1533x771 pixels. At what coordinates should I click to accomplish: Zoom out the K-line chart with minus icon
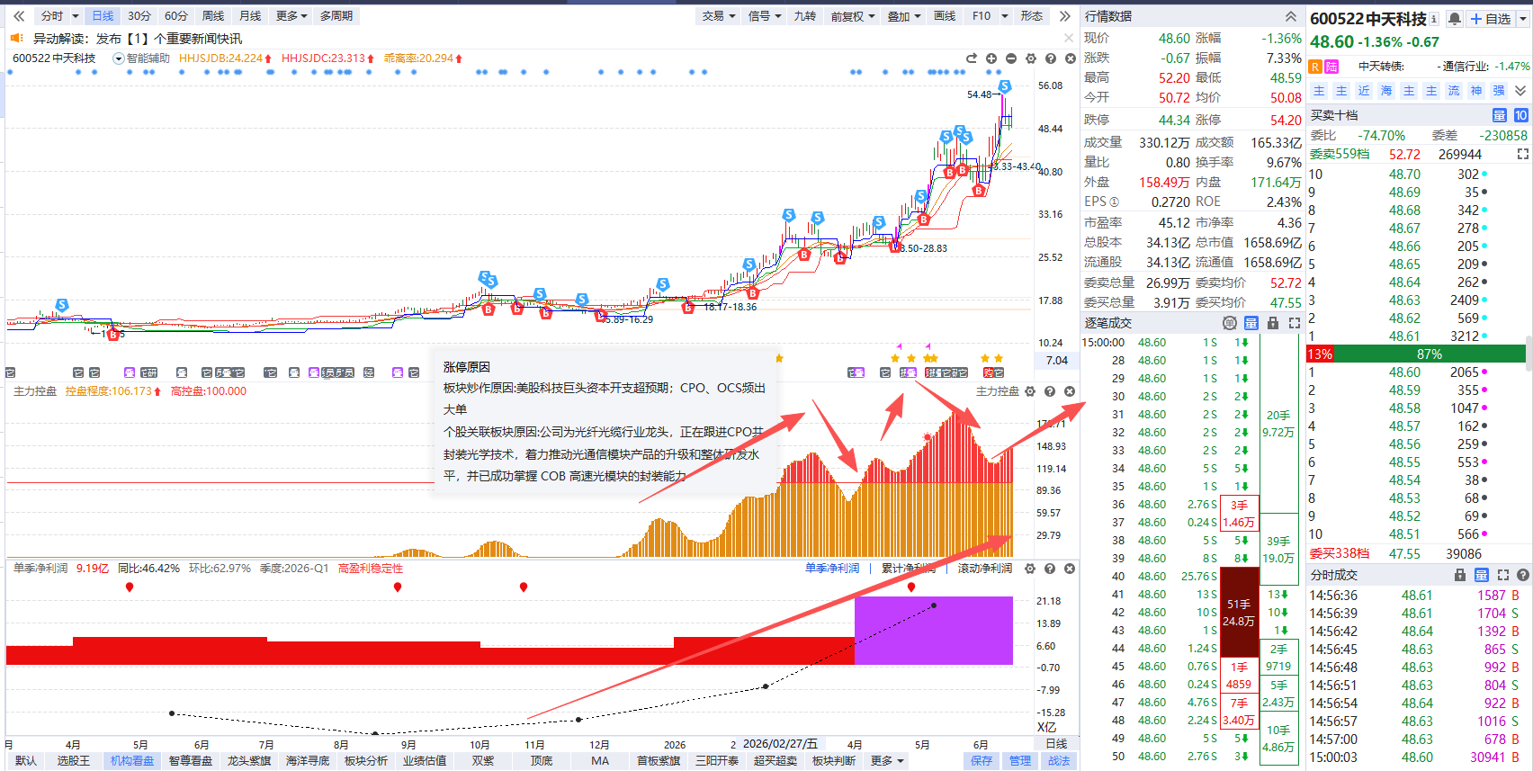point(1011,58)
